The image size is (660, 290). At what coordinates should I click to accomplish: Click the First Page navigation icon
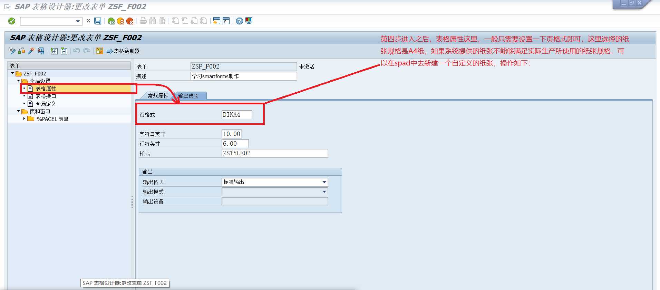175,21
